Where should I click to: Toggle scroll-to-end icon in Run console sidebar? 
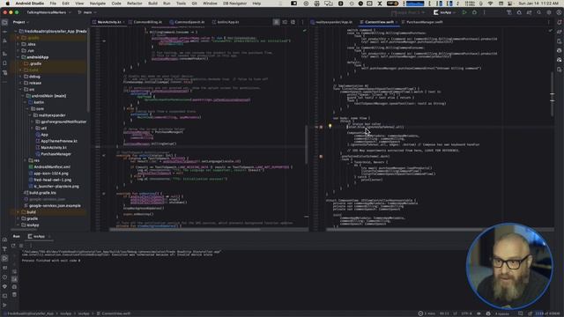coord(14,279)
